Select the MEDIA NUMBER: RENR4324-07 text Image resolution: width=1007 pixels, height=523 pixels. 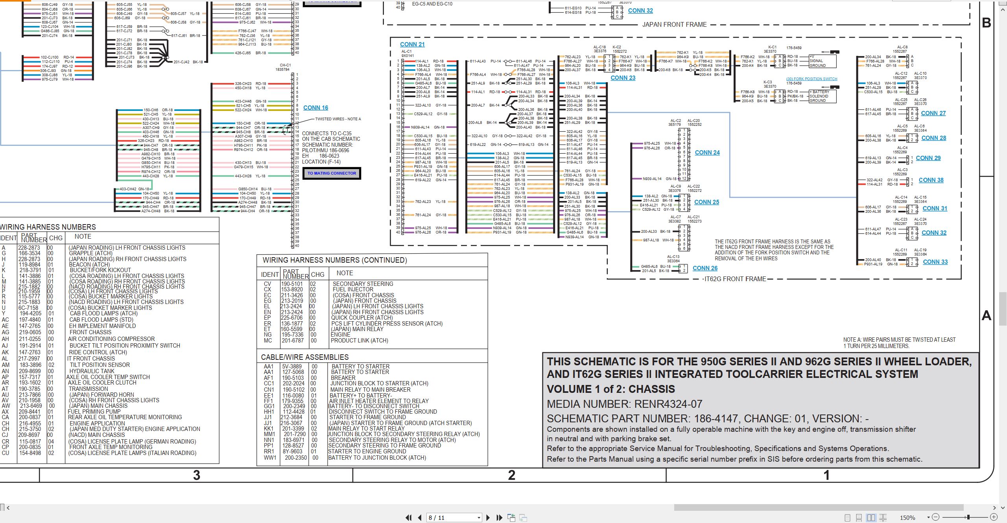(x=624, y=404)
